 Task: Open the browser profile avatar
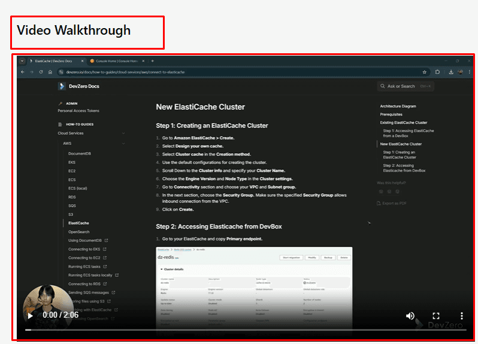click(460, 72)
